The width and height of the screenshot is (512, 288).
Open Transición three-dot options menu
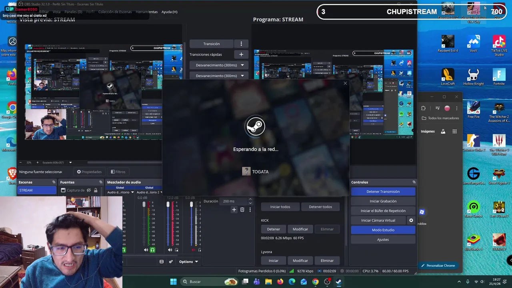(x=241, y=44)
